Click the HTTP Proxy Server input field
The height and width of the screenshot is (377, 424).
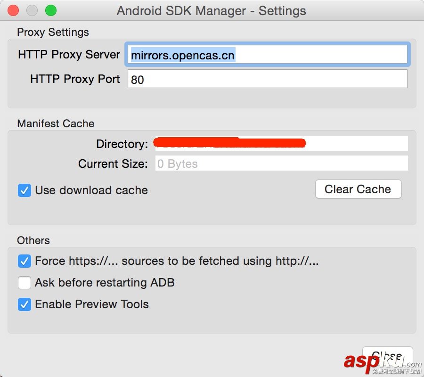coord(267,55)
